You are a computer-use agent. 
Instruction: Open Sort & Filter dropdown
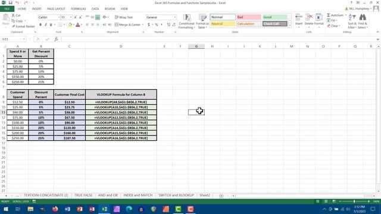(x=352, y=21)
